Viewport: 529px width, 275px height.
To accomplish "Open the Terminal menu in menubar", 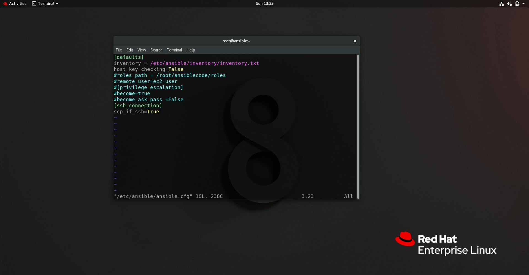I will (x=174, y=50).
